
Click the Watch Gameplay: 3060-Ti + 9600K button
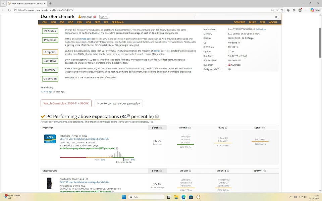(x=66, y=103)
